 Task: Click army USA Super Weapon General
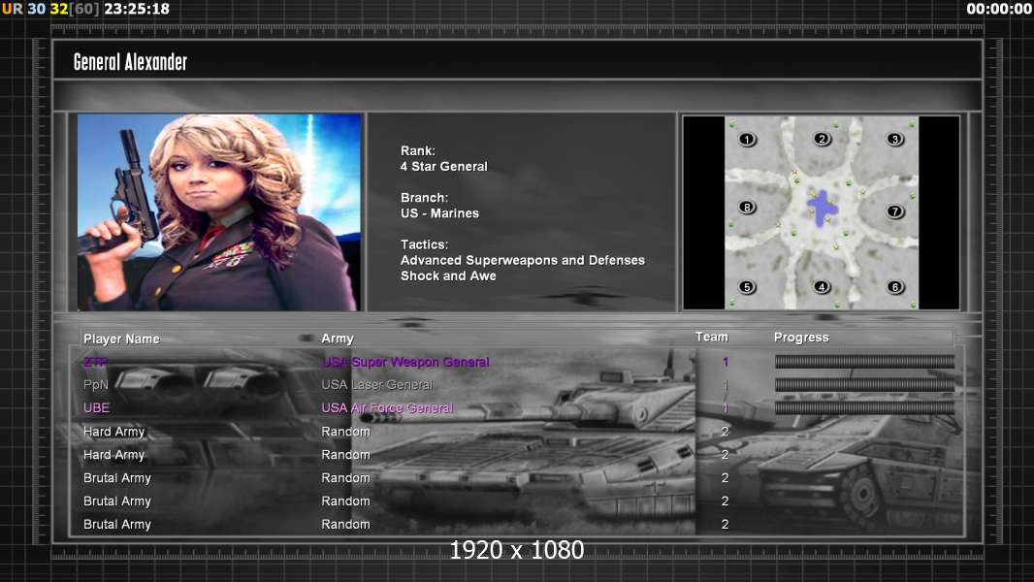(404, 362)
